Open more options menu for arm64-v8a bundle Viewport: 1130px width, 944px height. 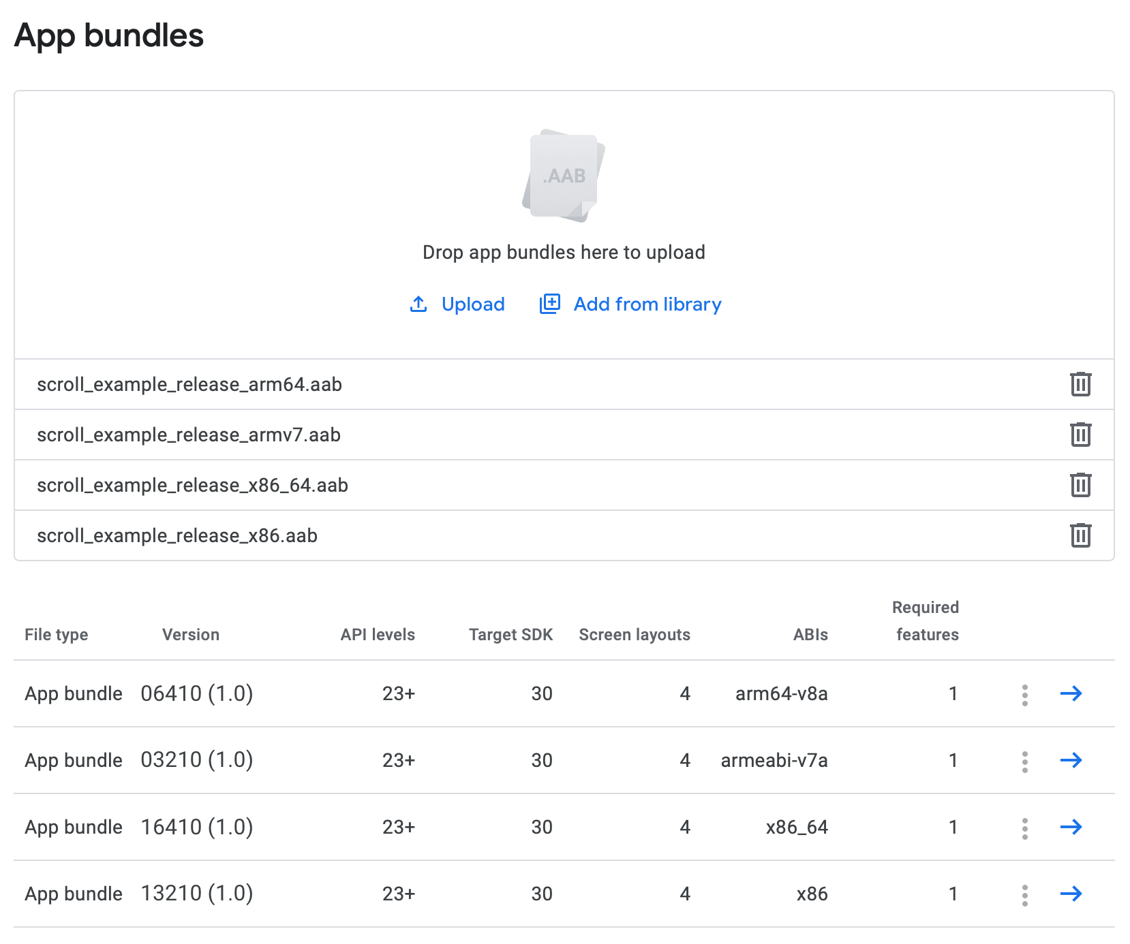click(x=1024, y=695)
